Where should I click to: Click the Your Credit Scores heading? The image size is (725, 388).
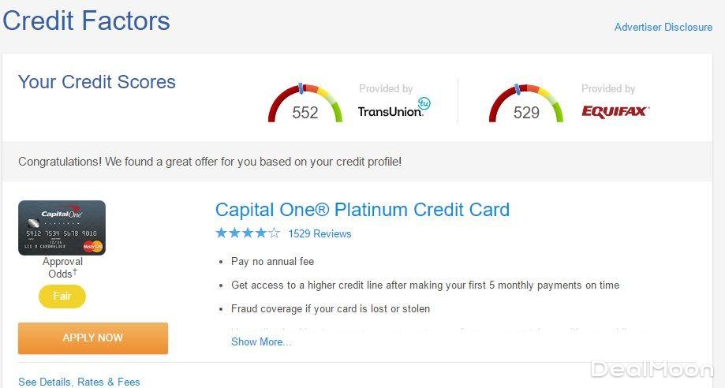tap(96, 82)
